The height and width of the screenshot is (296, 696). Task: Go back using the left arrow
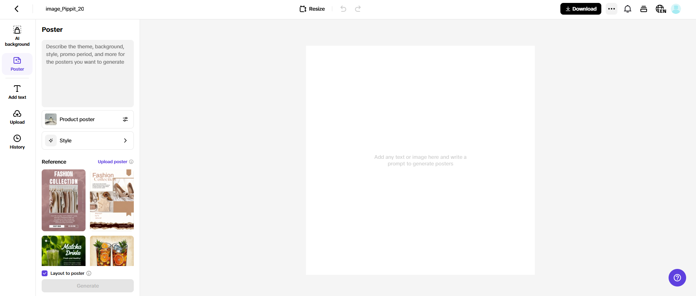[16, 9]
